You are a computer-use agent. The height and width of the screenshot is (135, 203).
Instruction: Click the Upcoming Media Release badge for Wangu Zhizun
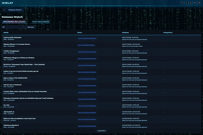[x=86, y=45]
